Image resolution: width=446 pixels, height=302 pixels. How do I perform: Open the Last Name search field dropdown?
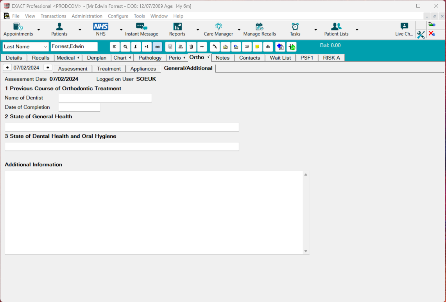(45, 46)
